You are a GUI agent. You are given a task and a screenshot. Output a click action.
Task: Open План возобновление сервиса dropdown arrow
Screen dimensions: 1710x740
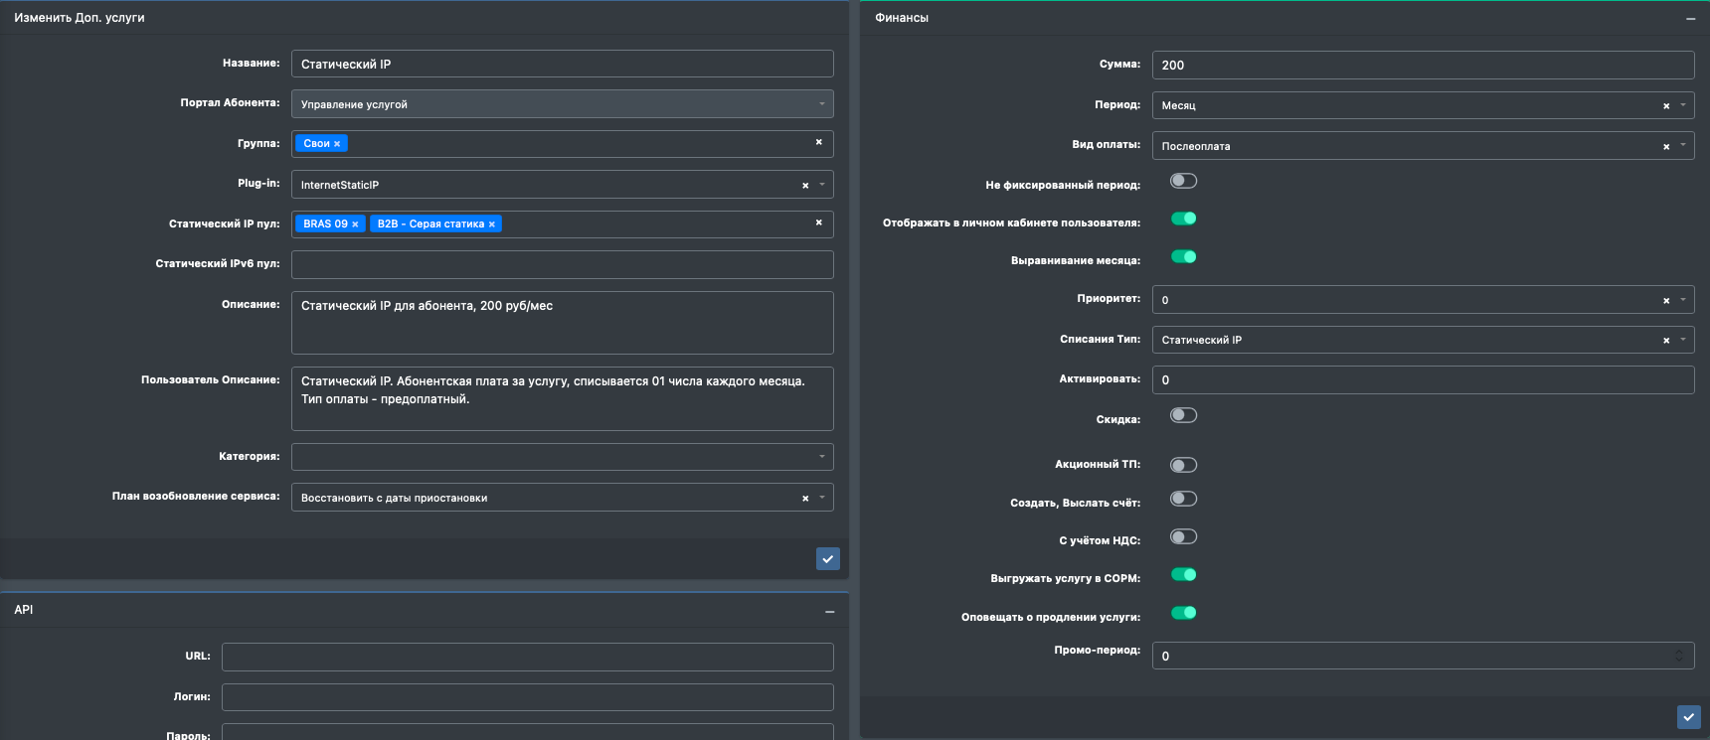(822, 498)
